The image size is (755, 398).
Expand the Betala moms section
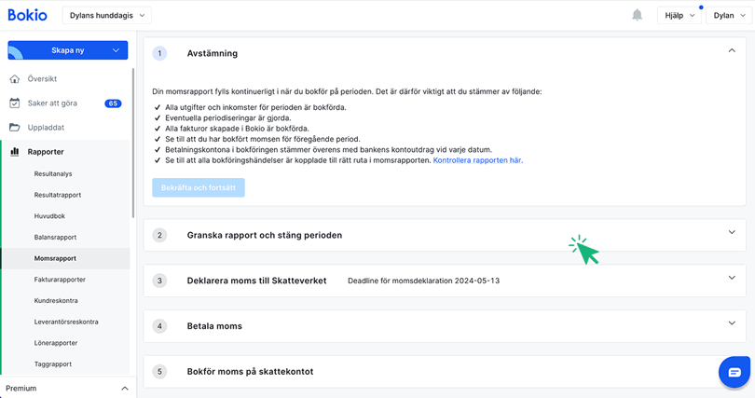click(732, 323)
